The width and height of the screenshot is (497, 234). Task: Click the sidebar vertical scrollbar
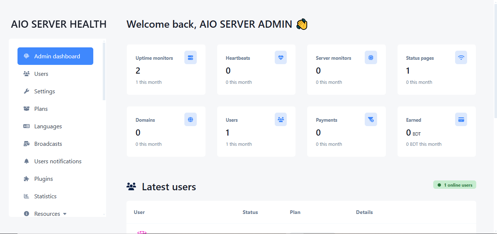[x=104, y=71]
